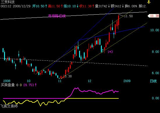160x113 pixels.
Task: Click the open price 开10.50 value
Action: 40,6
